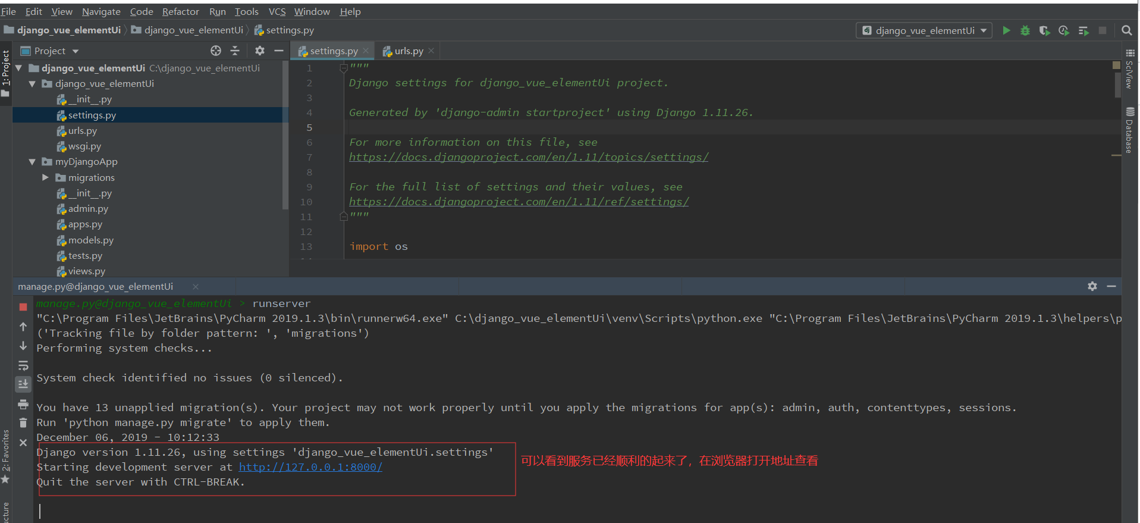The image size is (1140, 523).
Task: Open the File menu
Action: 8,11
